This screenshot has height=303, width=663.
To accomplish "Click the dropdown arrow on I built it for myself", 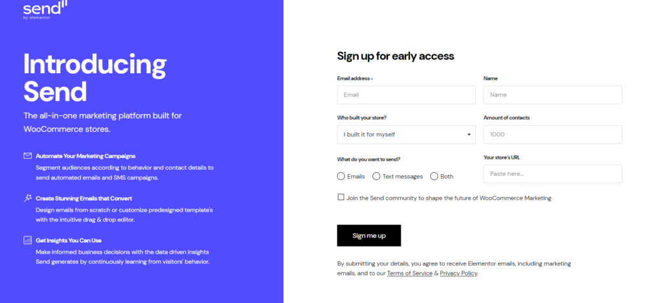I will point(469,135).
